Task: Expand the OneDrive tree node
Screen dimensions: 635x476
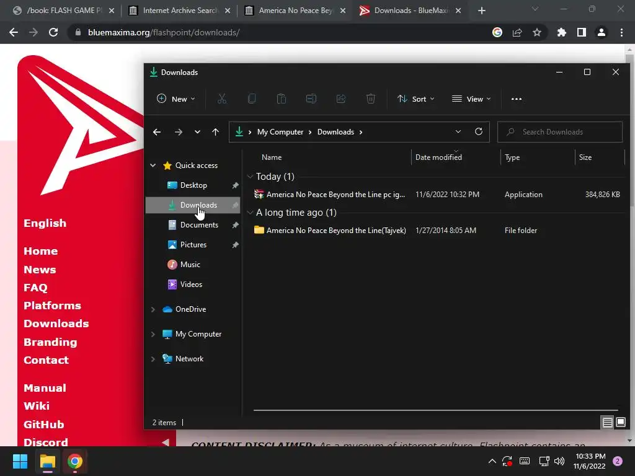Action: coord(153,309)
